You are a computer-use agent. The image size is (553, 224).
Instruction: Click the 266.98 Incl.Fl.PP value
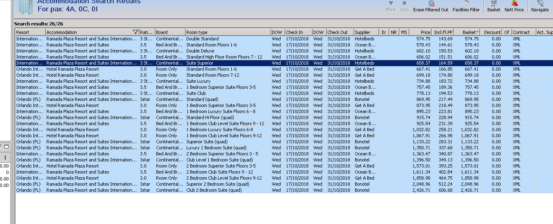tap(446, 136)
